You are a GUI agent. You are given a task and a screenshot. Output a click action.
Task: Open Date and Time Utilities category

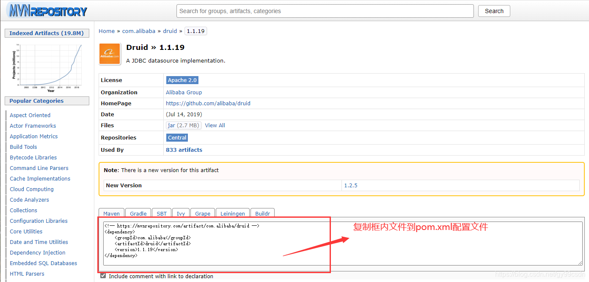coord(39,242)
